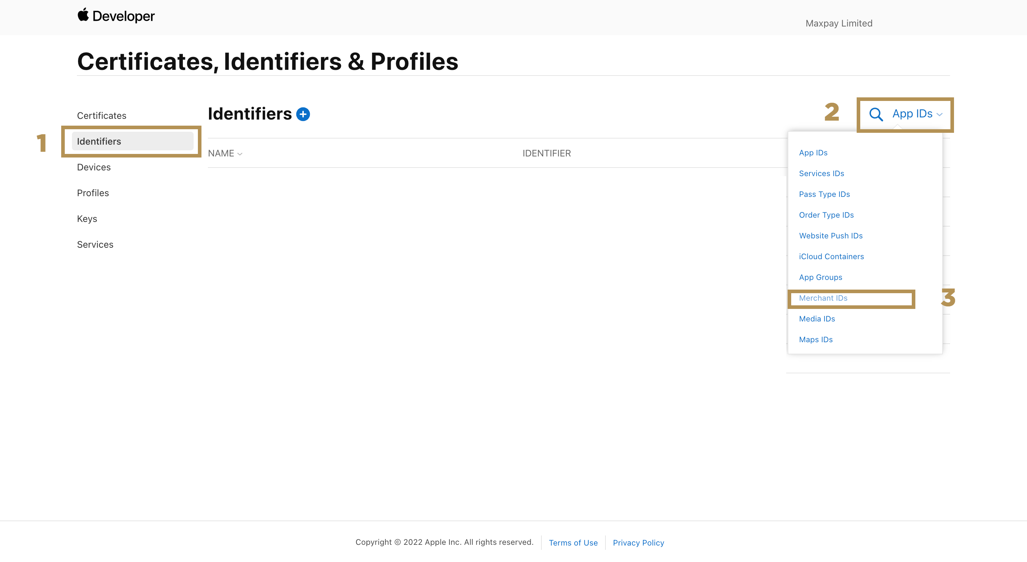This screenshot has width=1027, height=562.
Task: Choose Website Push IDs filter option
Action: [831, 236]
